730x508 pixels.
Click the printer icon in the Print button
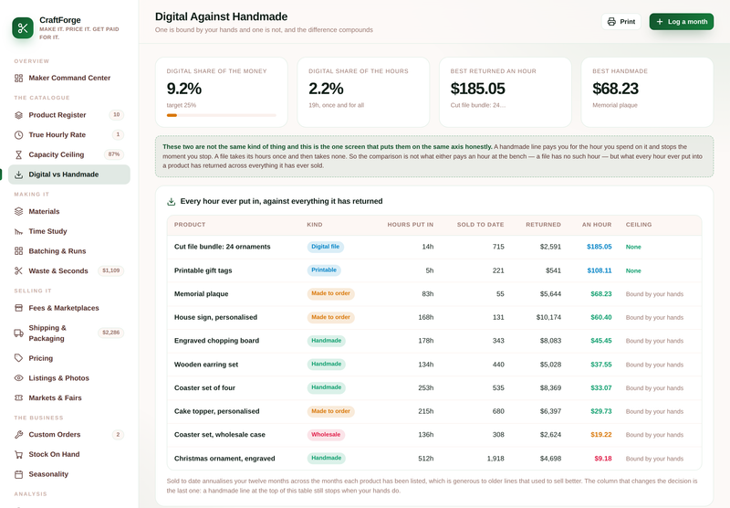(x=611, y=21)
